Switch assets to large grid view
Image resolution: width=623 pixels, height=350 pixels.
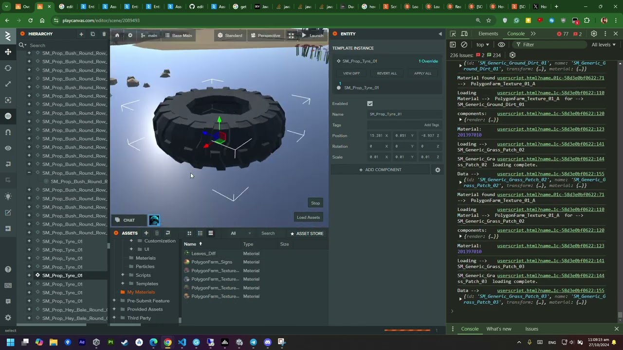click(x=189, y=233)
